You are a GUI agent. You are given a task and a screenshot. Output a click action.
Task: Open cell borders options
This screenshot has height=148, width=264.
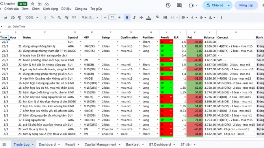pyautogui.click(x=165, y=17)
